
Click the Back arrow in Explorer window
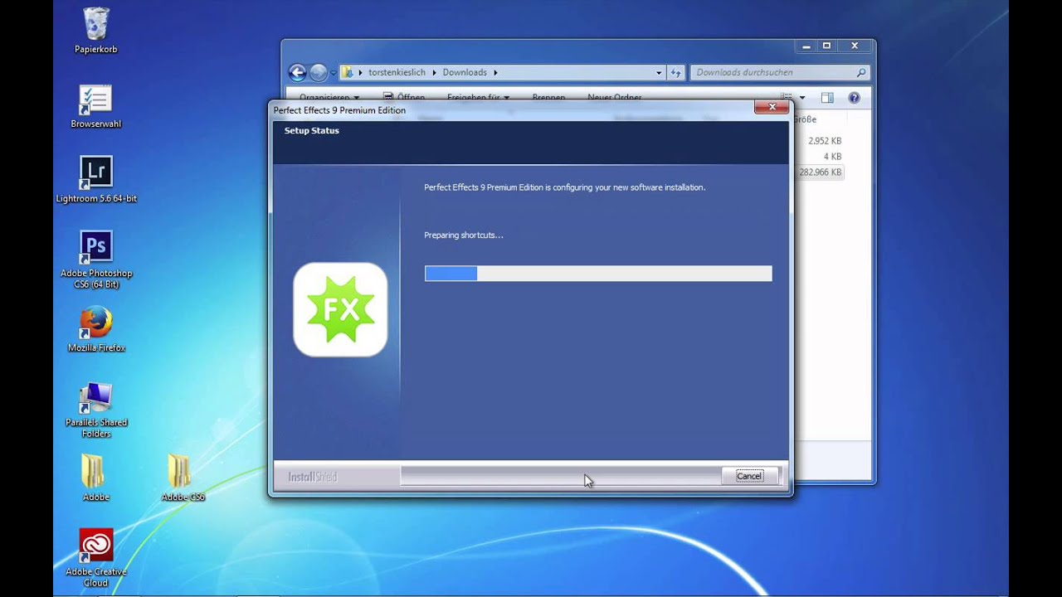pyautogui.click(x=297, y=72)
